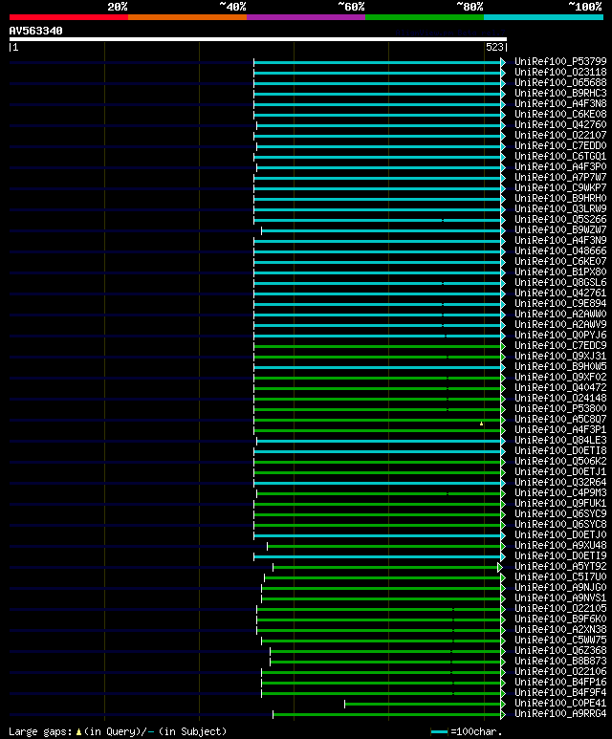
Task: Click the UniRef100_D0ETI8 label
Action: 560,451
